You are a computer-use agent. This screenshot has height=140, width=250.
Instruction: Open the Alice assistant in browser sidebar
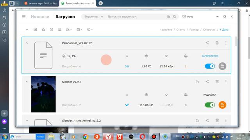(x=4, y=121)
